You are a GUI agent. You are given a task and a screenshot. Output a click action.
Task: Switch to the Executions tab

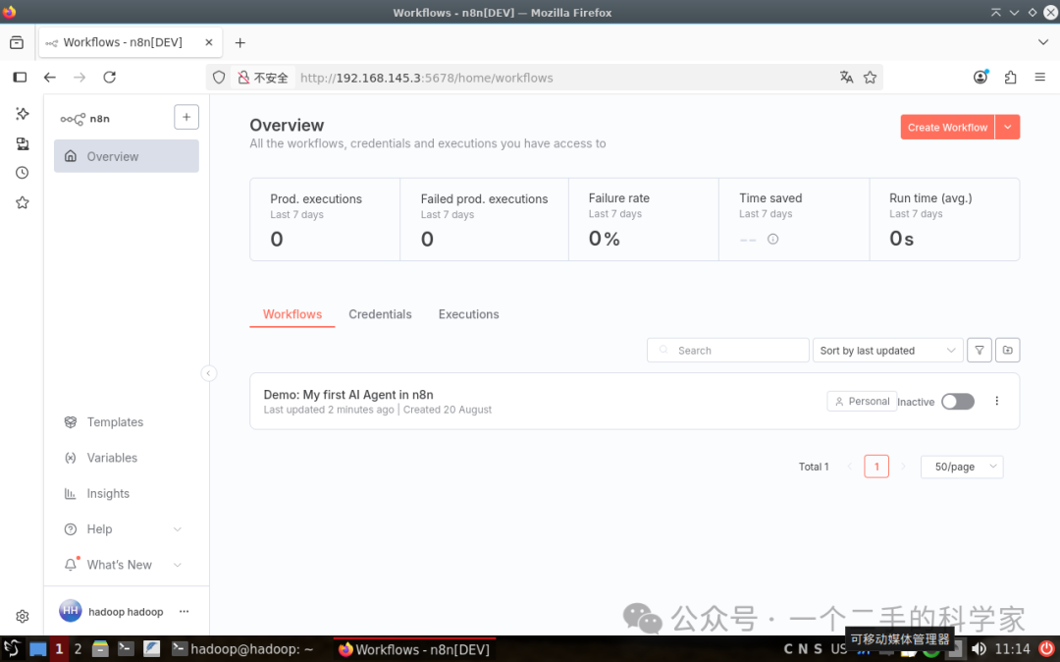tap(468, 314)
